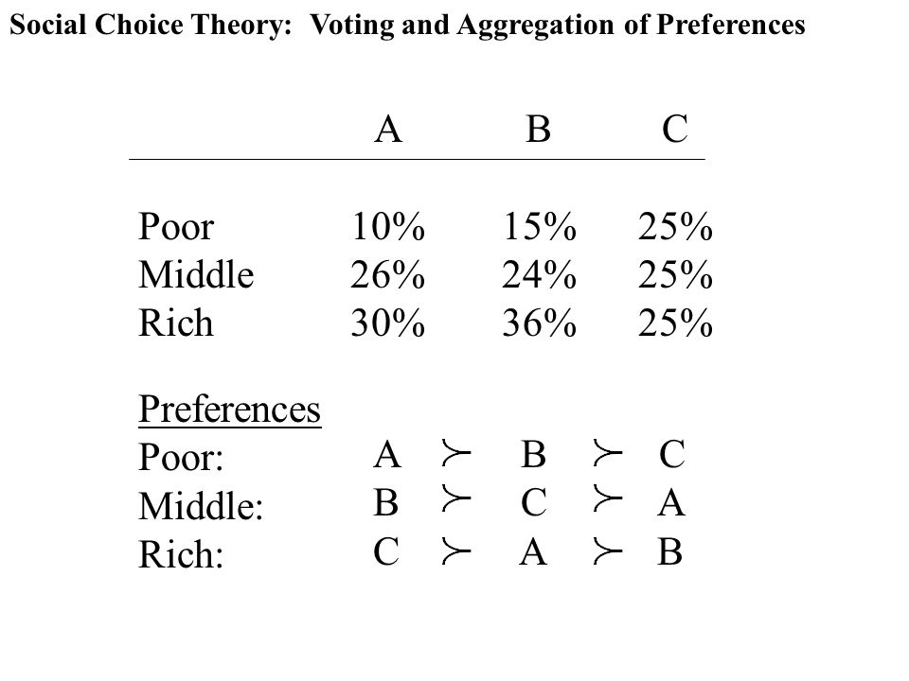
Task: Click the Middle: preference label
Action: 201,506
